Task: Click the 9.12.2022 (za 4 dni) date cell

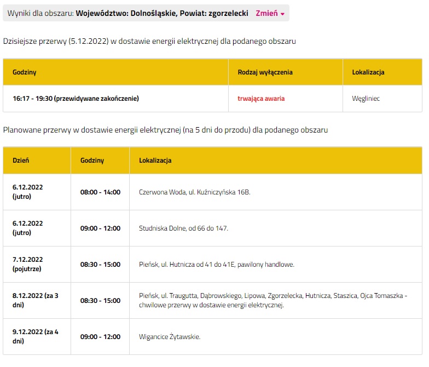Action: tap(35, 336)
